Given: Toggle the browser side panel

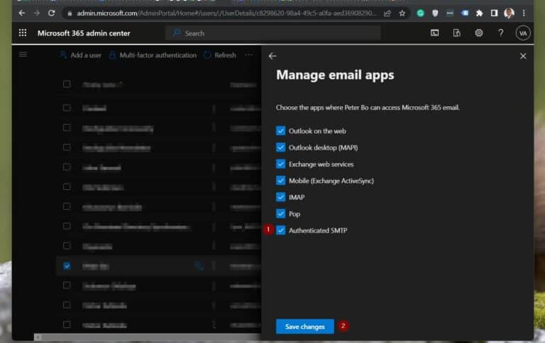Looking at the screenshot, I should click(x=494, y=13).
